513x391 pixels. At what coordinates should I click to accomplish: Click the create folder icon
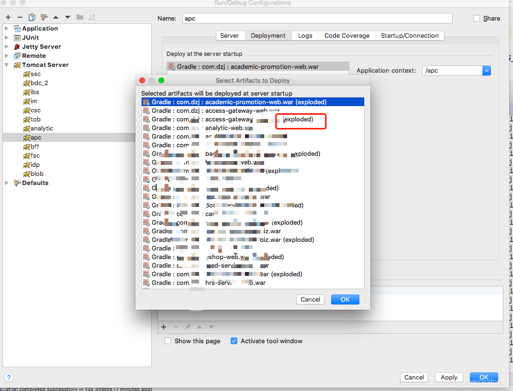[80, 17]
